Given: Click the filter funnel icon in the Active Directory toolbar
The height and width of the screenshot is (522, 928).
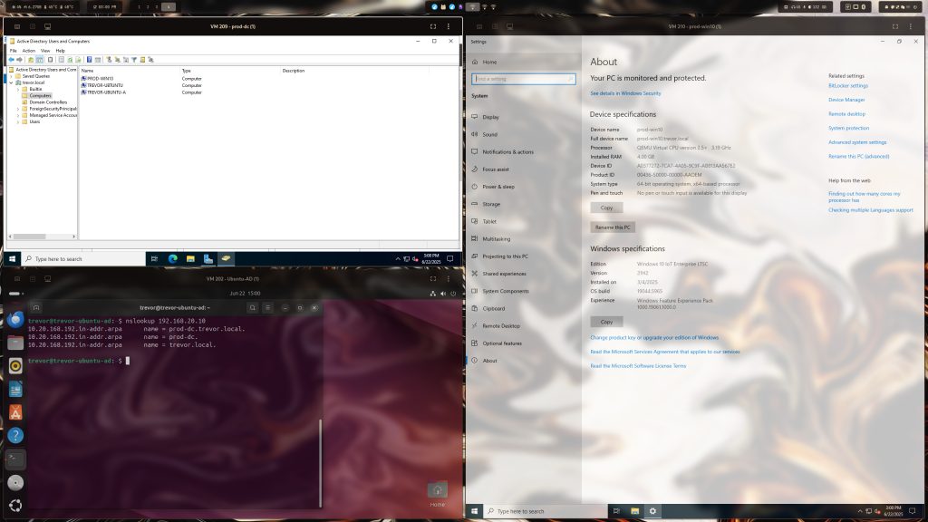Looking at the screenshot, I should [134, 60].
